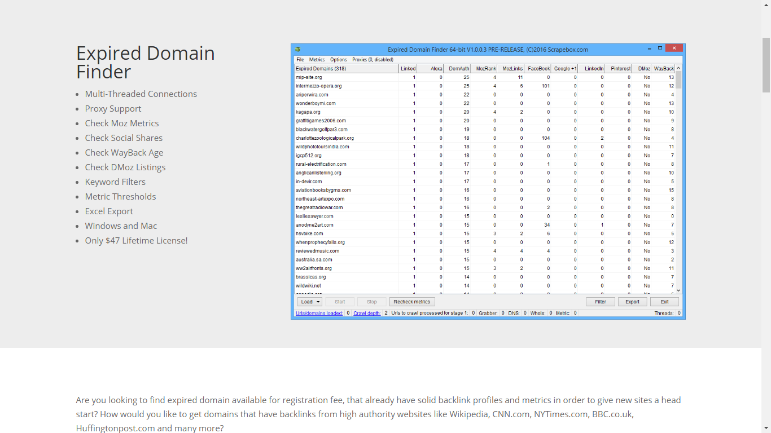The height and width of the screenshot is (433, 771).
Task: Open the Crawl depth link
Action: (367, 313)
